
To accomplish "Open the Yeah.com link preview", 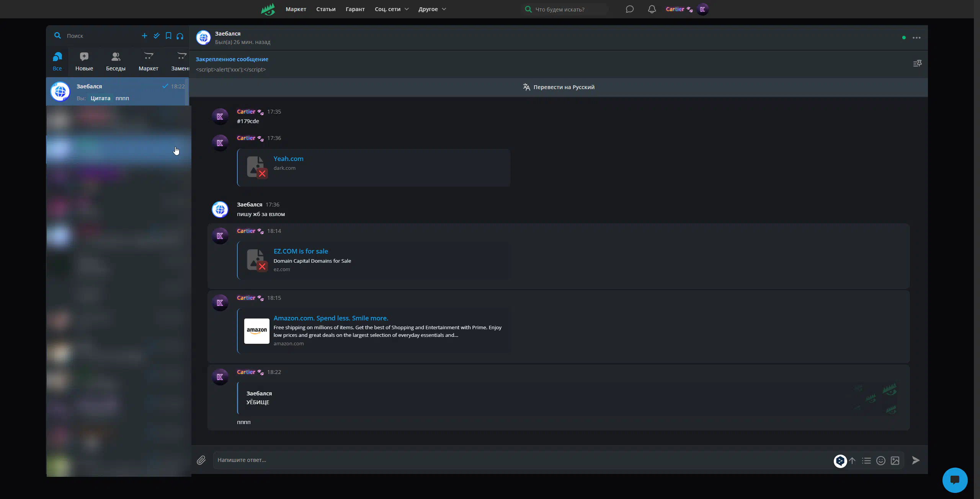I will point(288,159).
